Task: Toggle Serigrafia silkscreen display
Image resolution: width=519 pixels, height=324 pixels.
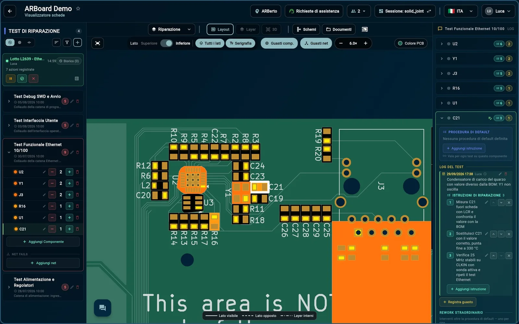Action: pos(240,43)
